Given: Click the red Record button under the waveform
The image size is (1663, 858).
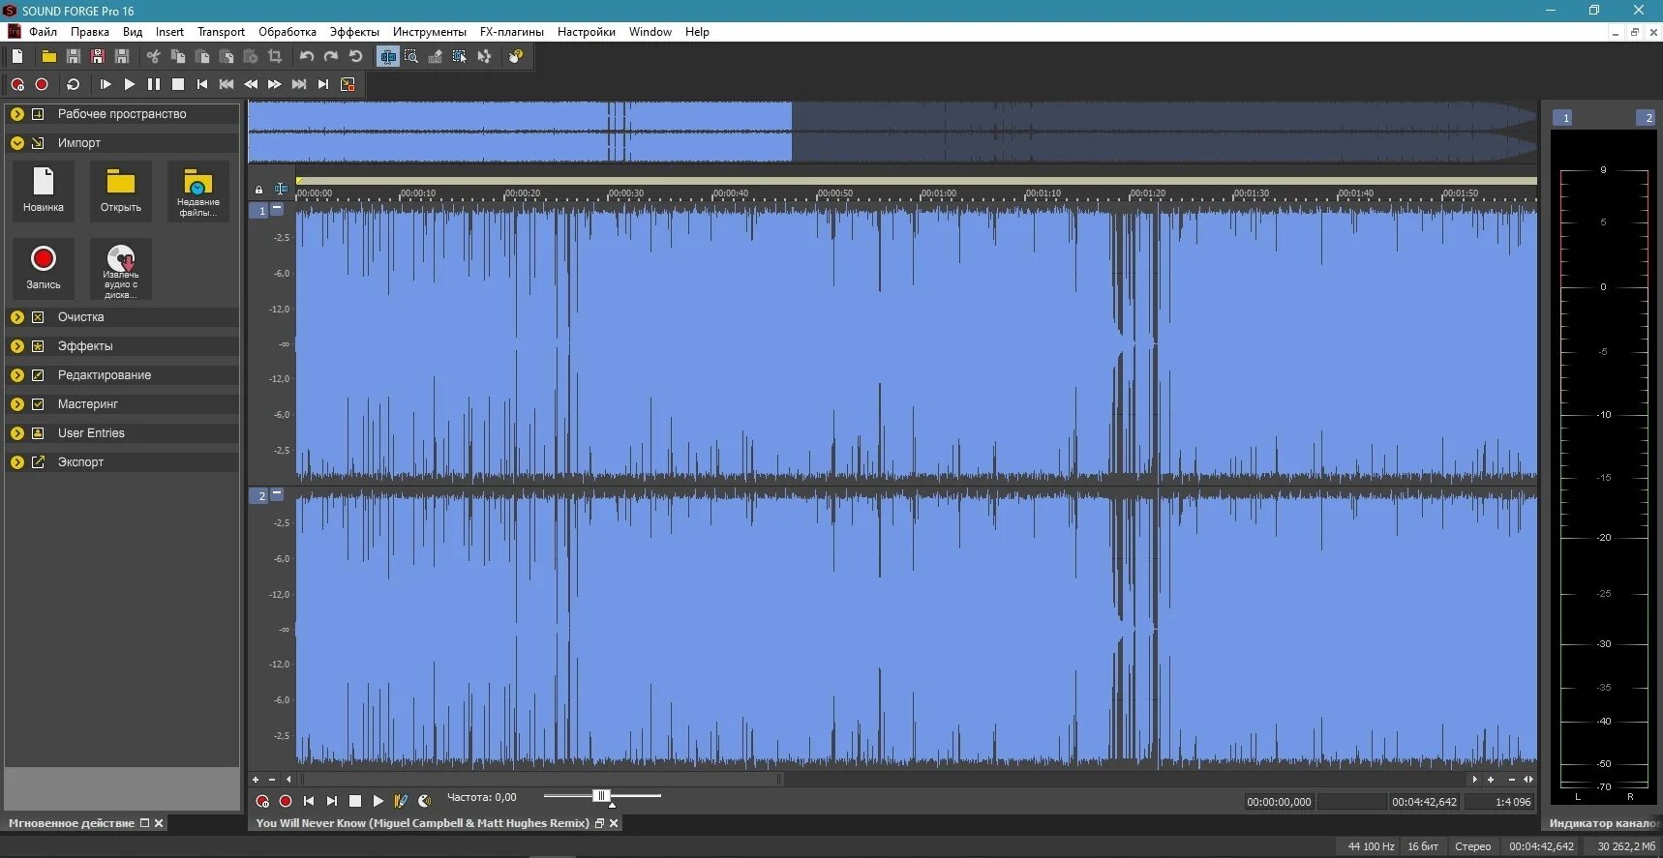Looking at the screenshot, I should [286, 801].
